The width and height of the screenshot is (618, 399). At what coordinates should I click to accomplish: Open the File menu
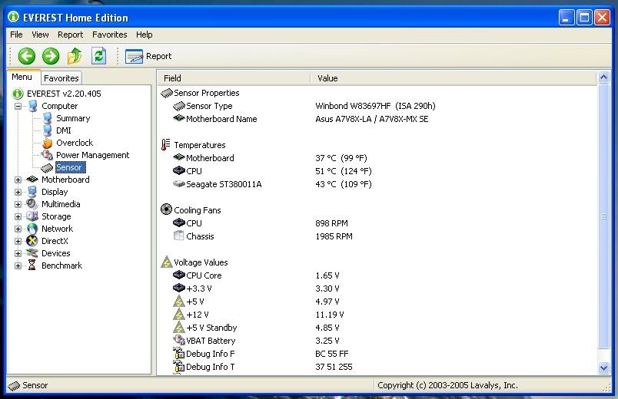point(16,35)
